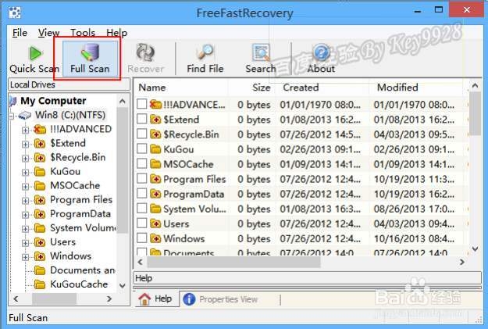This screenshot has width=488, height=329.
Task: Expand the $Extend tree node
Action: pos(26,145)
